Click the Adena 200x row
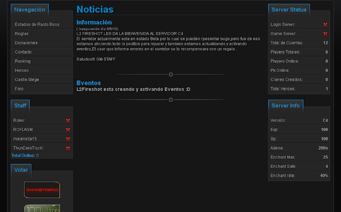The width and height of the screenshot is (341, 212). 299,148
